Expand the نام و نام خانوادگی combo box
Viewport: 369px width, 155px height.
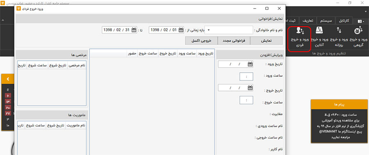tap(209, 30)
